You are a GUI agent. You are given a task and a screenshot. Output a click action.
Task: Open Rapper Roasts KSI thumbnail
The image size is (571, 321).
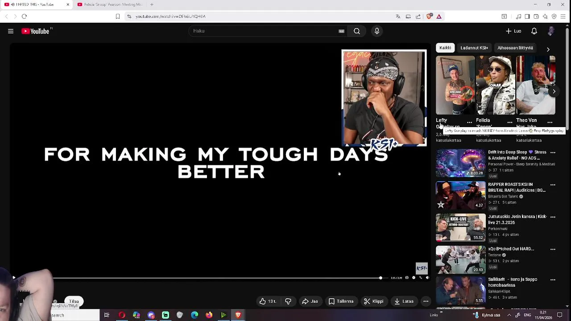[x=460, y=195]
